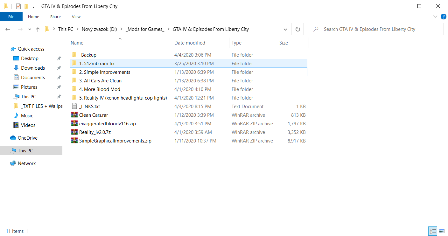The width and height of the screenshot is (448, 236).
Task: Click the Search GTA IV & Episodes search box
Action: tap(376, 29)
